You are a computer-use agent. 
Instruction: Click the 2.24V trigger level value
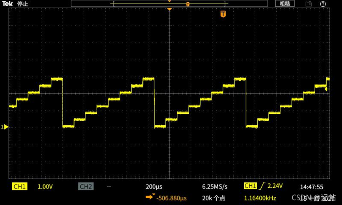coord(275,186)
